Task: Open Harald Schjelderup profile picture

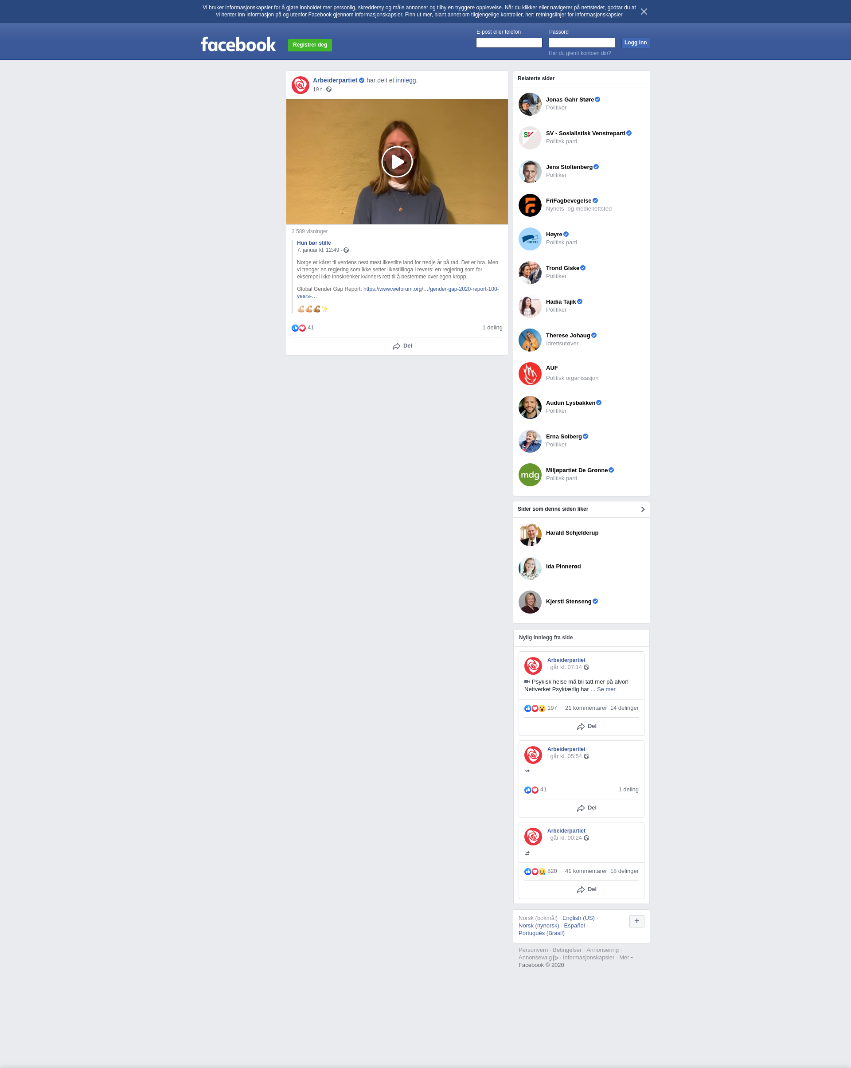Action: 530,535
